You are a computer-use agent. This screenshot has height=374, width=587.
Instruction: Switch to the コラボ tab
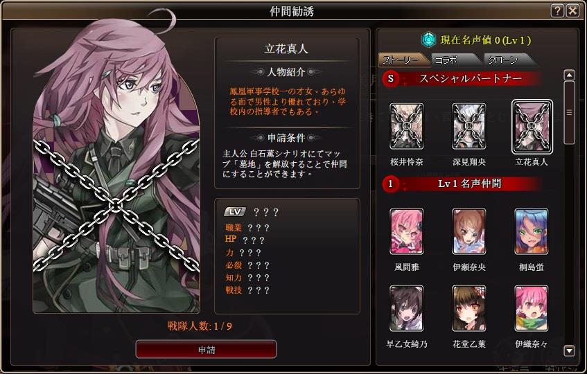[455, 60]
